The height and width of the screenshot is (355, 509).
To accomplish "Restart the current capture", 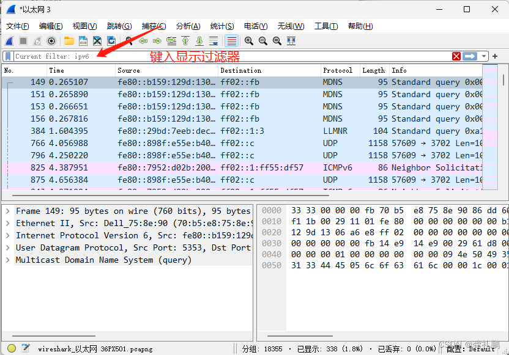I will coord(37,41).
